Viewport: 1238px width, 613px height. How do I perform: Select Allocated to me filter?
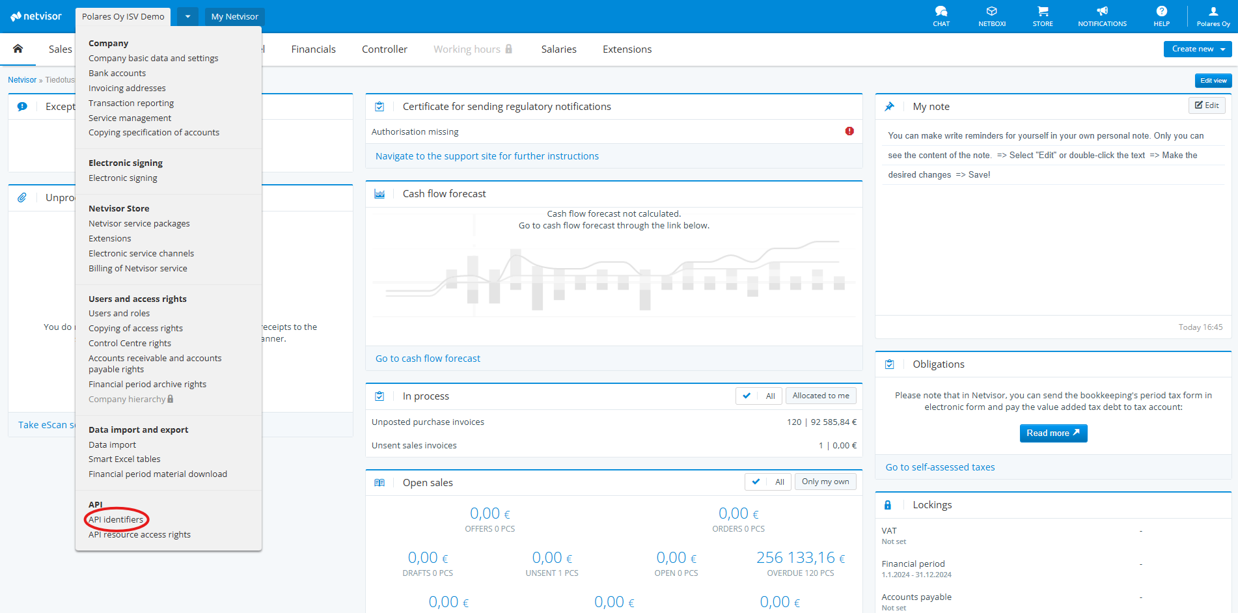click(820, 396)
